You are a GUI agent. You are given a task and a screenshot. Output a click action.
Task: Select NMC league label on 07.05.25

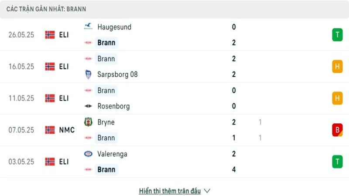67,130
